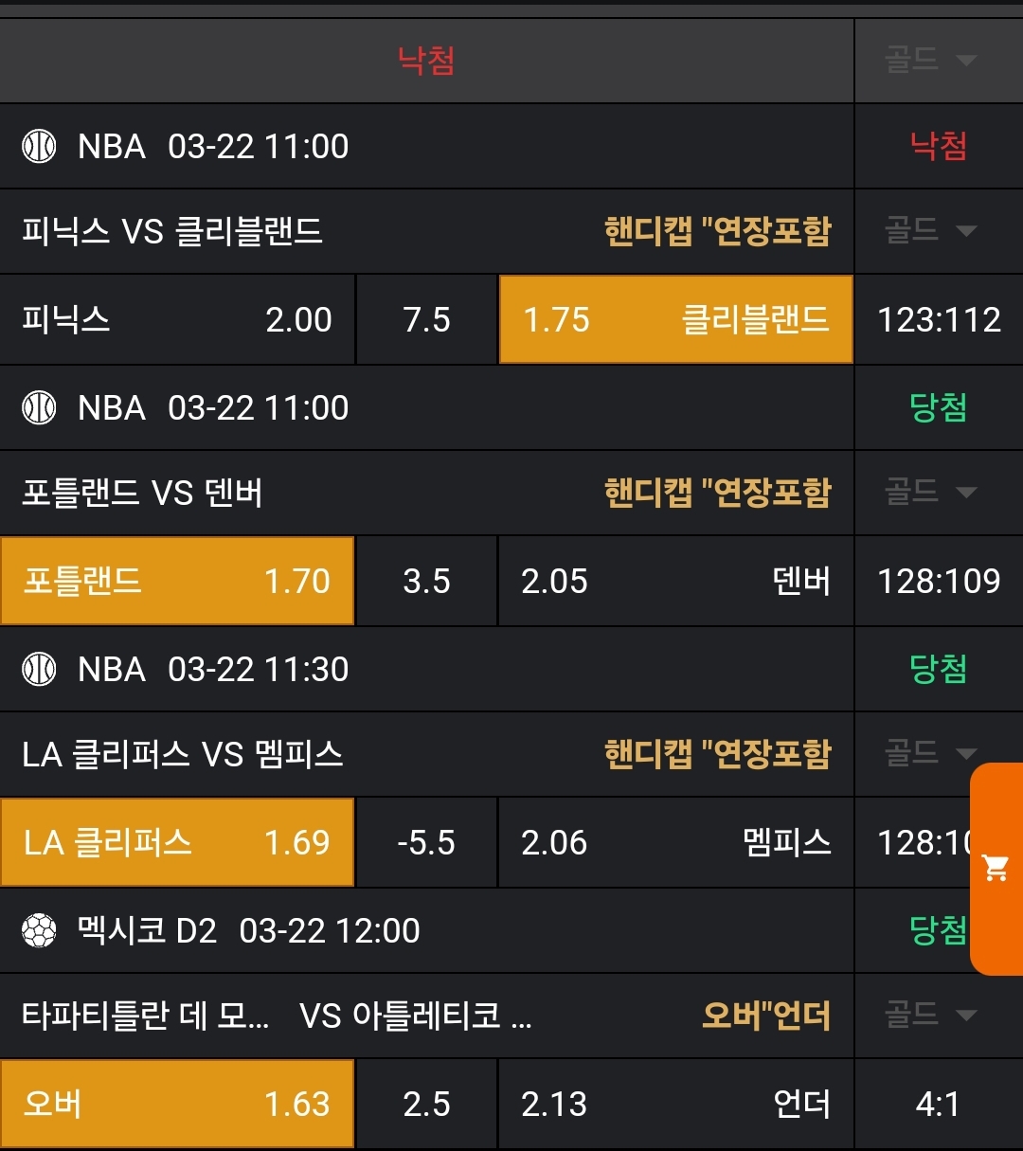
Task: Expand 골드 dropdown beside 오버"언더 label
Action: click(x=930, y=1016)
